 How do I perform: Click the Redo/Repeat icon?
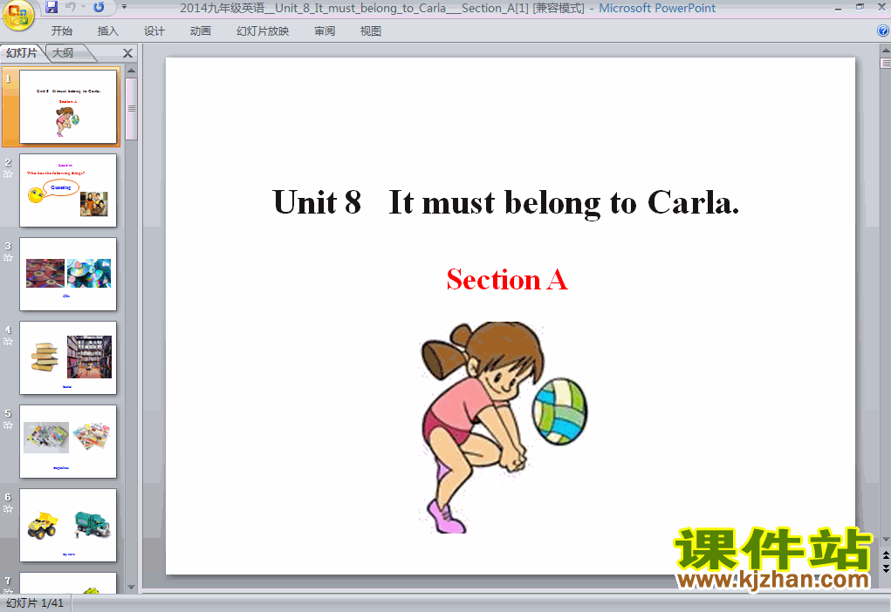pyautogui.click(x=99, y=7)
